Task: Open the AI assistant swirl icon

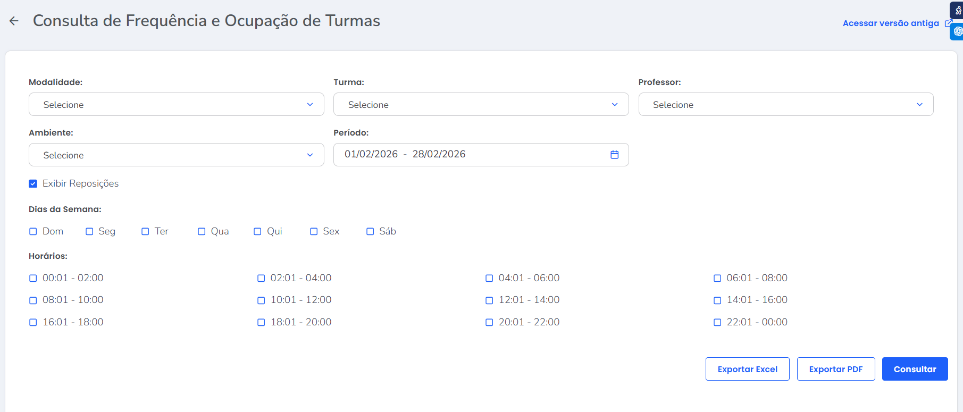Action: 958,31
